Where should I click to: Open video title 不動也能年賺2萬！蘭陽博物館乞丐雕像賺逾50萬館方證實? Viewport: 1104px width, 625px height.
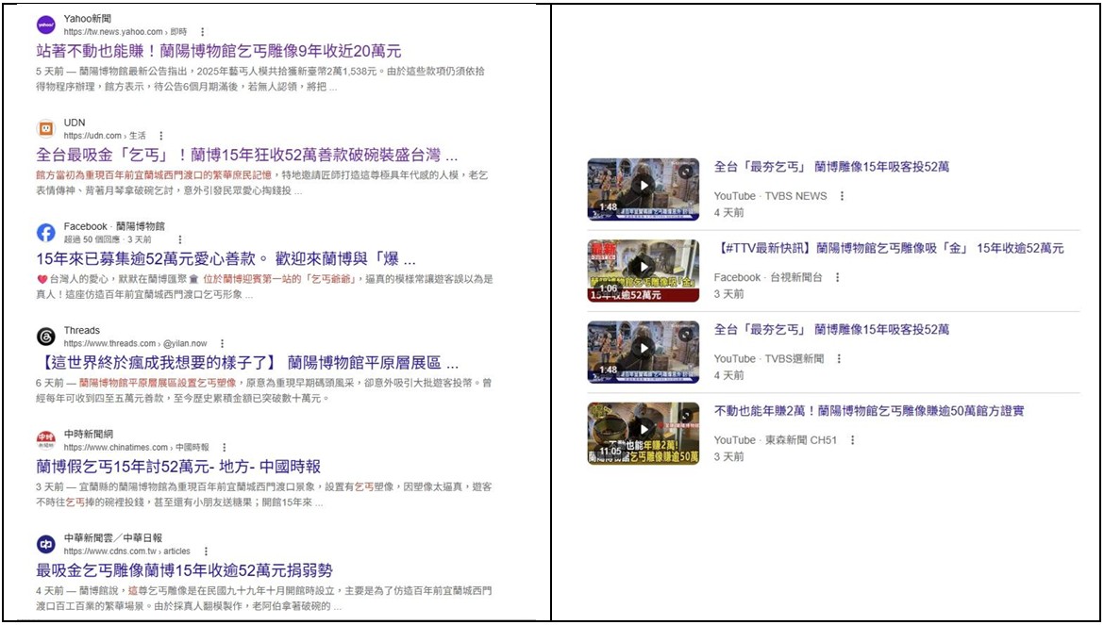(x=869, y=411)
